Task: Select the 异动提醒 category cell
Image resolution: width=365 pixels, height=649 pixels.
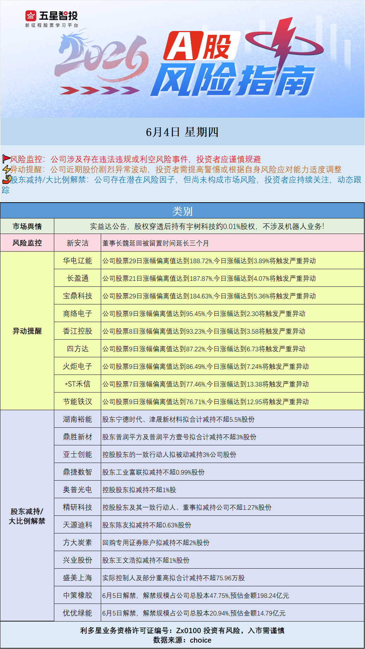Action: pyautogui.click(x=27, y=331)
